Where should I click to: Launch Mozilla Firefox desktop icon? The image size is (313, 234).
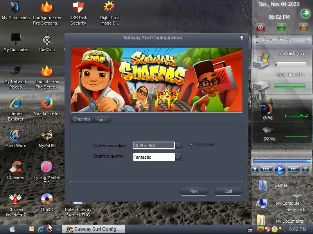47,106
